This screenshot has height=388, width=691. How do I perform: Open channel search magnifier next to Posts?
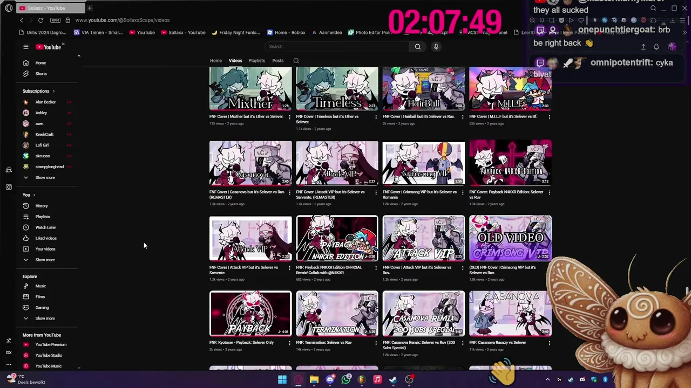(x=296, y=61)
